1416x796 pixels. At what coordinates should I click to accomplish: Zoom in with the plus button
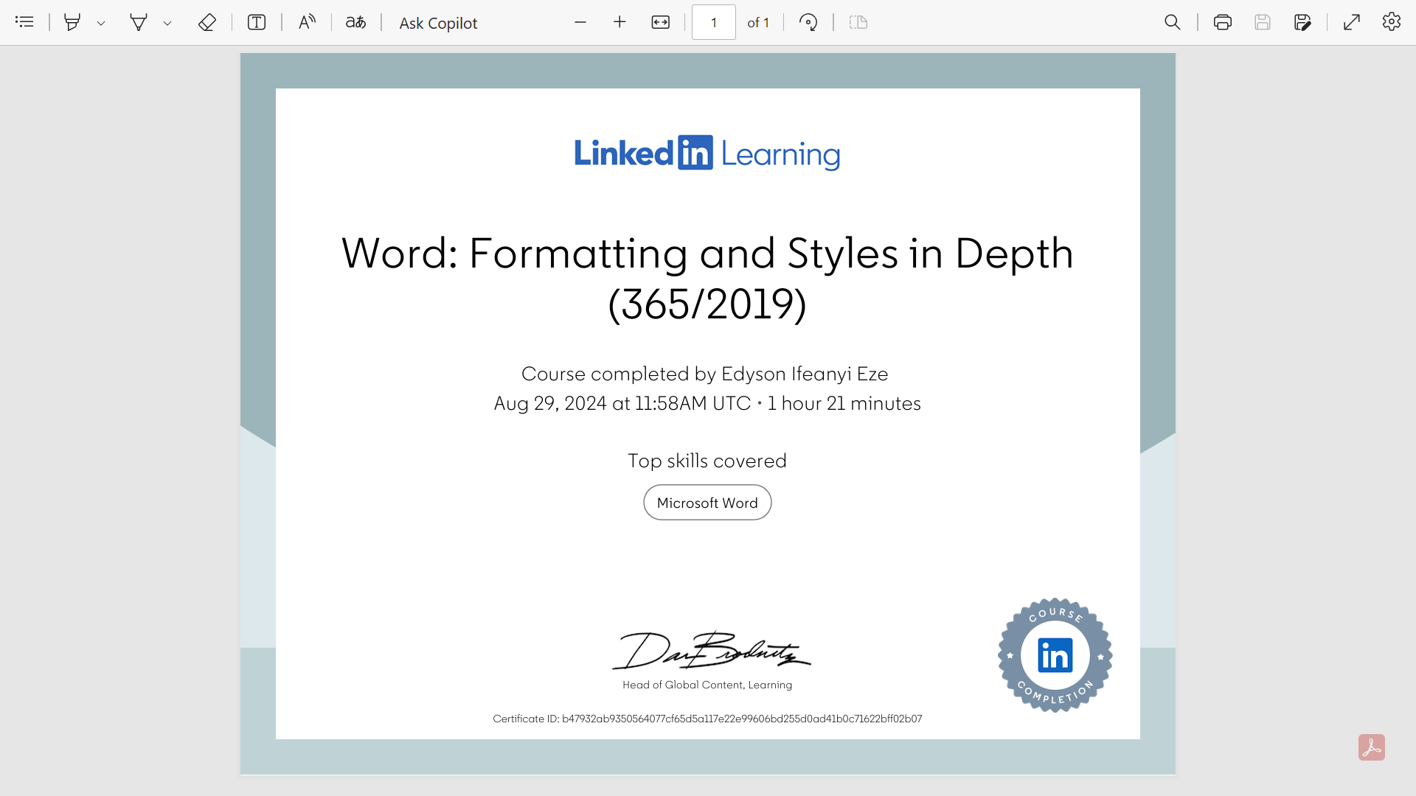tap(619, 22)
